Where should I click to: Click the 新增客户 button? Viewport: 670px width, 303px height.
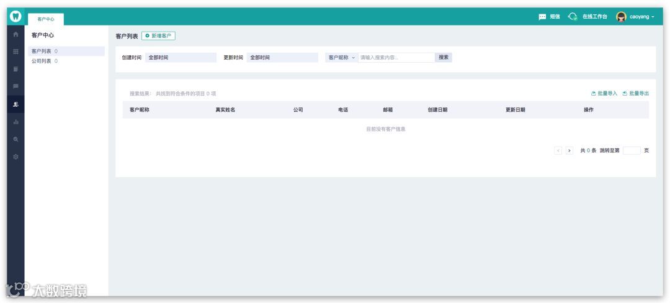[158, 36]
